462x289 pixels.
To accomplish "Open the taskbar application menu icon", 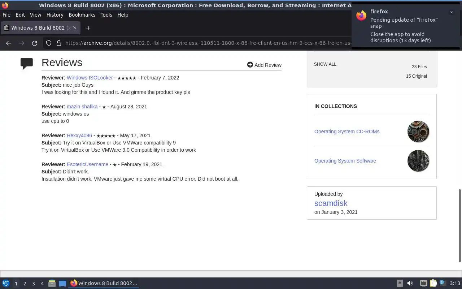I will (x=6, y=283).
